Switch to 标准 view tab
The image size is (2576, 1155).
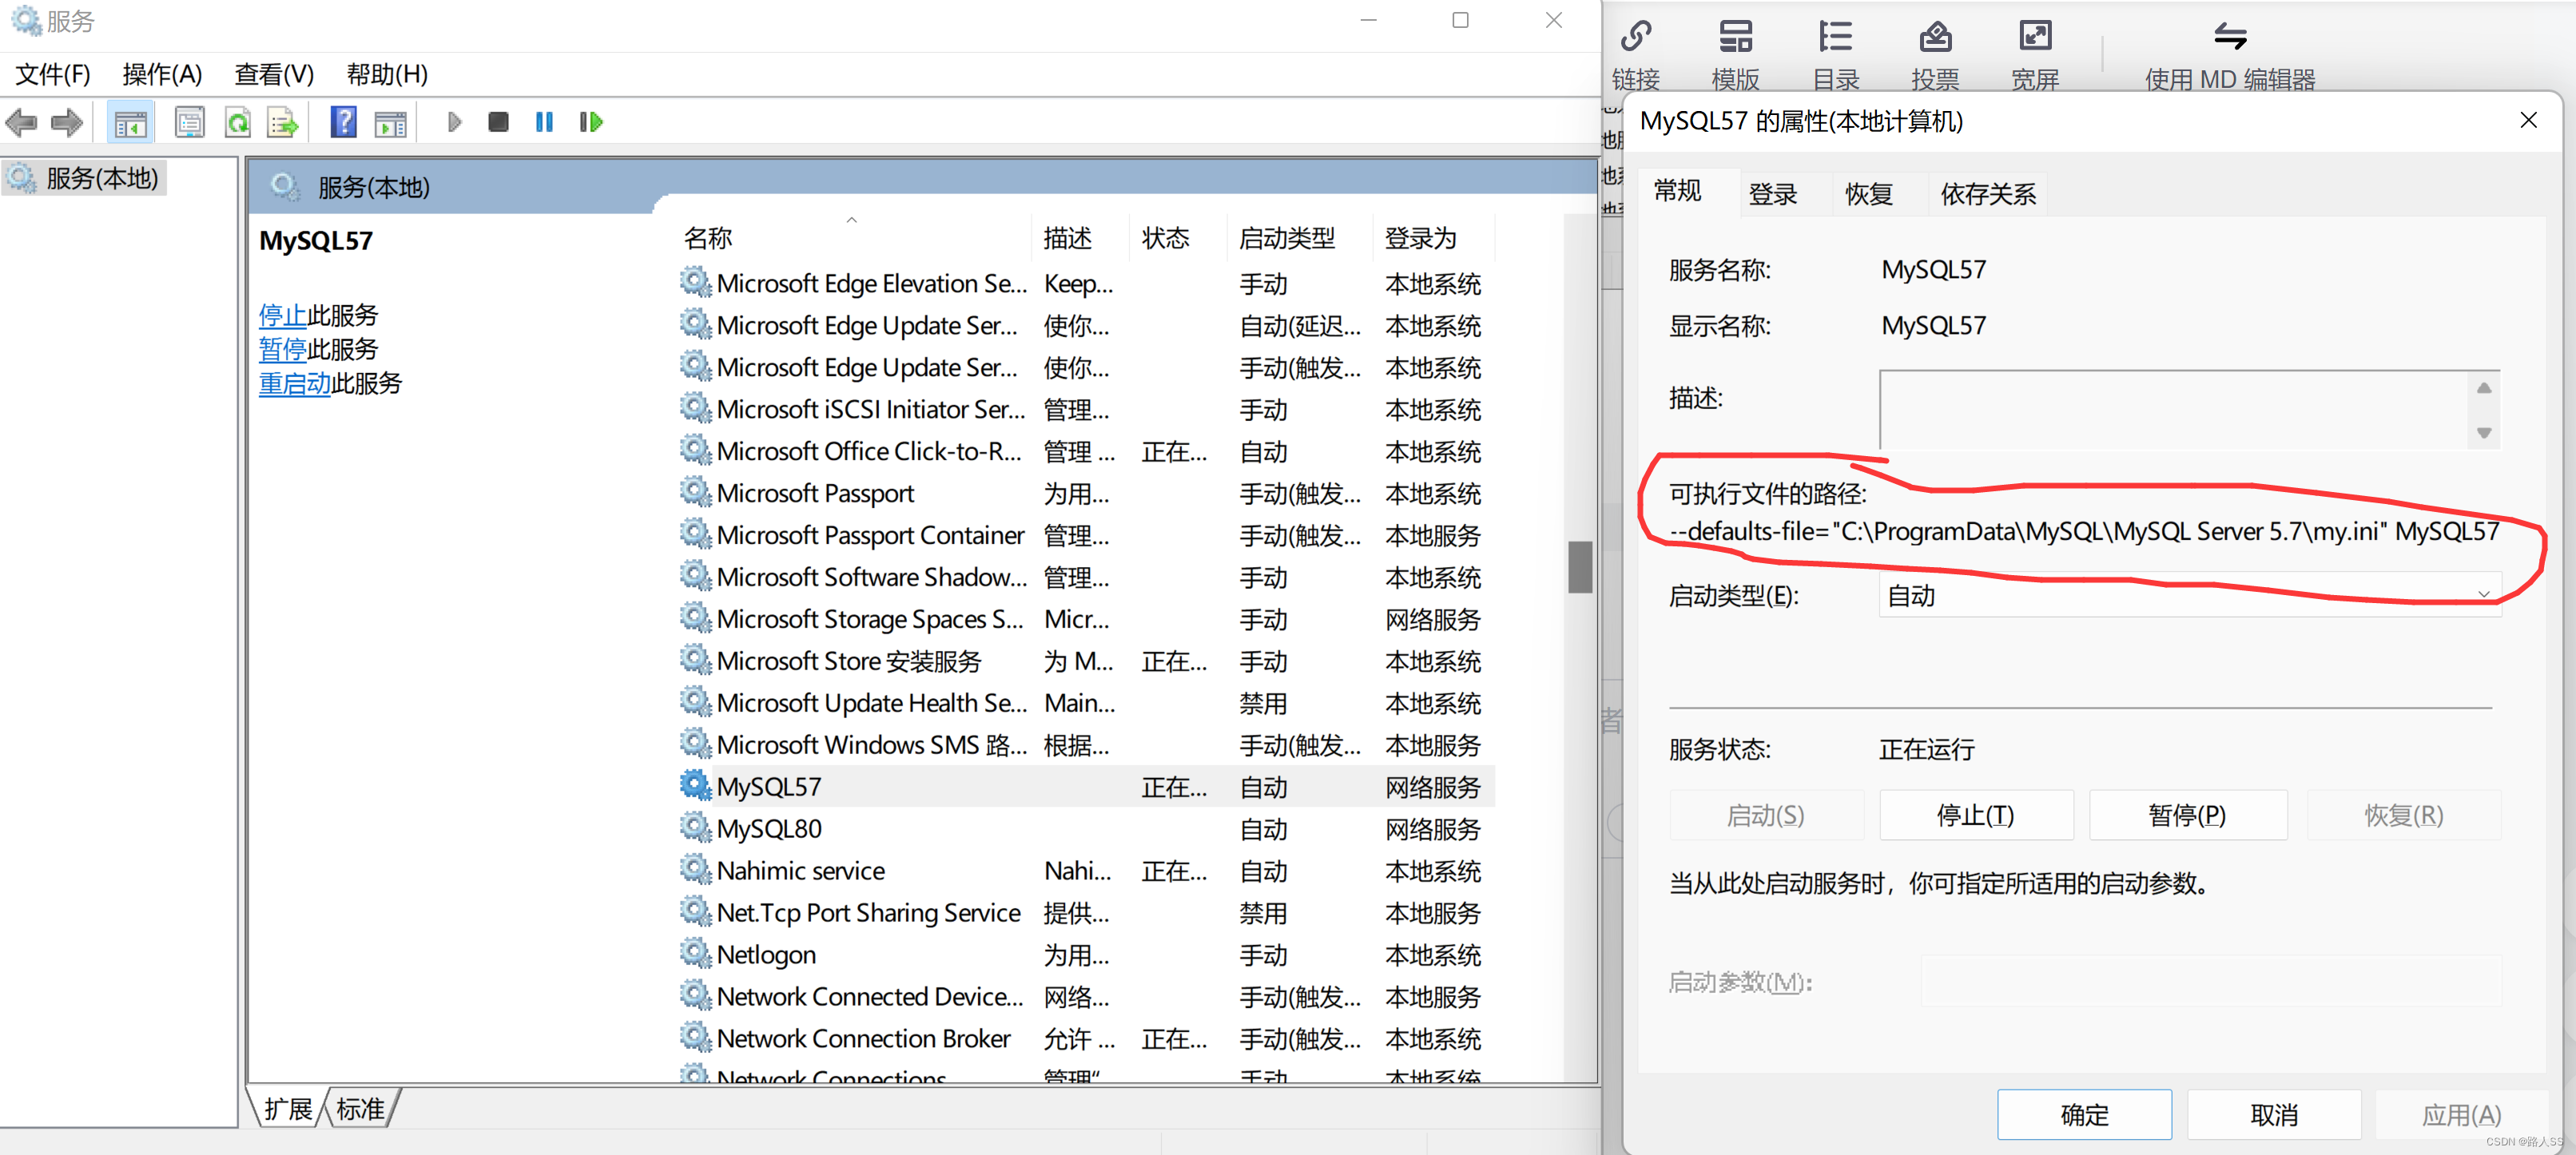(x=360, y=1109)
